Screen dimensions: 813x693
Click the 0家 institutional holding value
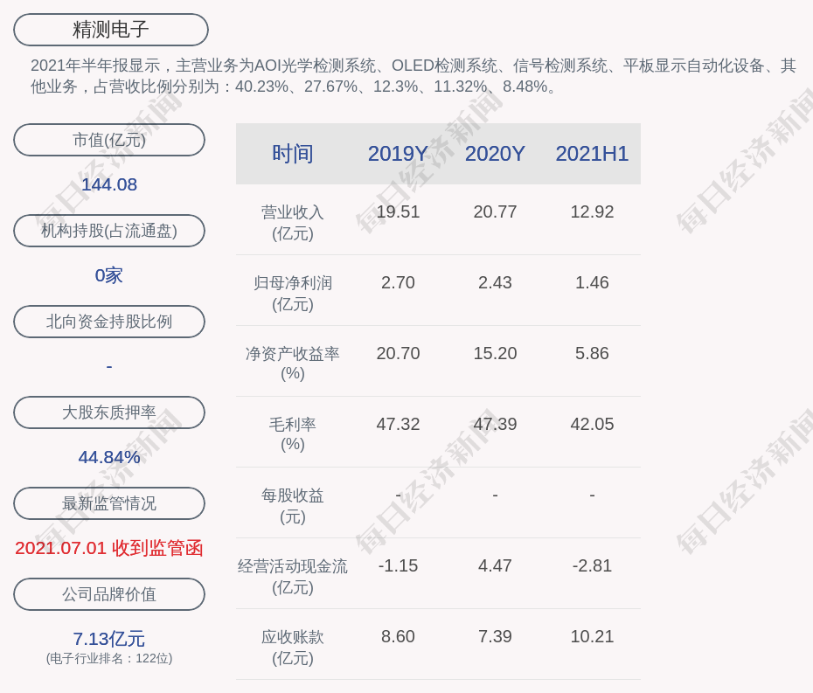109,275
